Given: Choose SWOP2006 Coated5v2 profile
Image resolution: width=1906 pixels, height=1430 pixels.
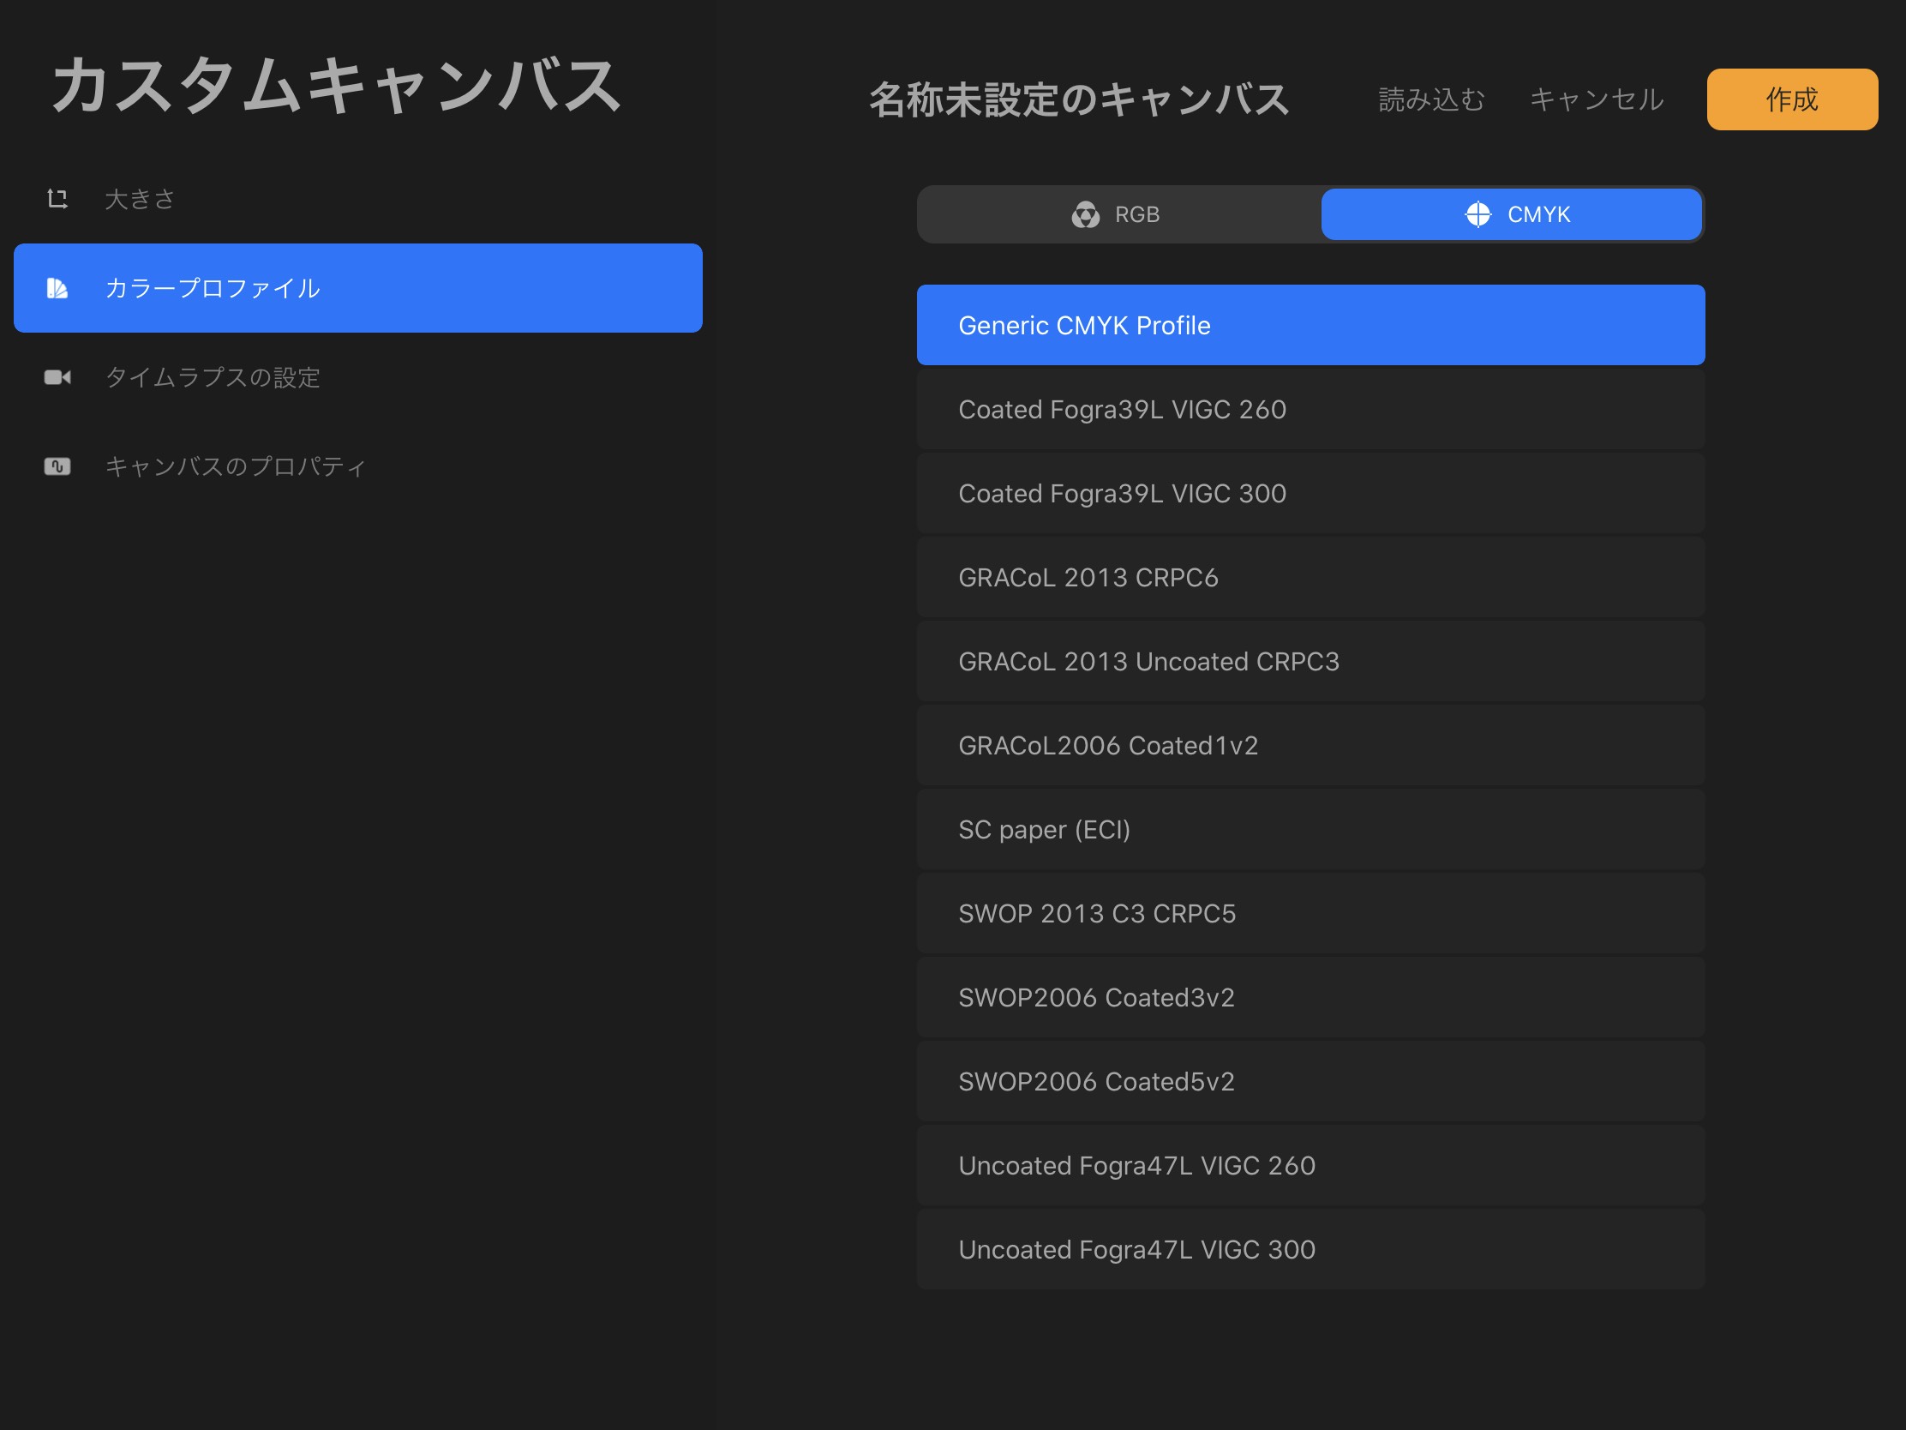Looking at the screenshot, I should (x=1310, y=1082).
